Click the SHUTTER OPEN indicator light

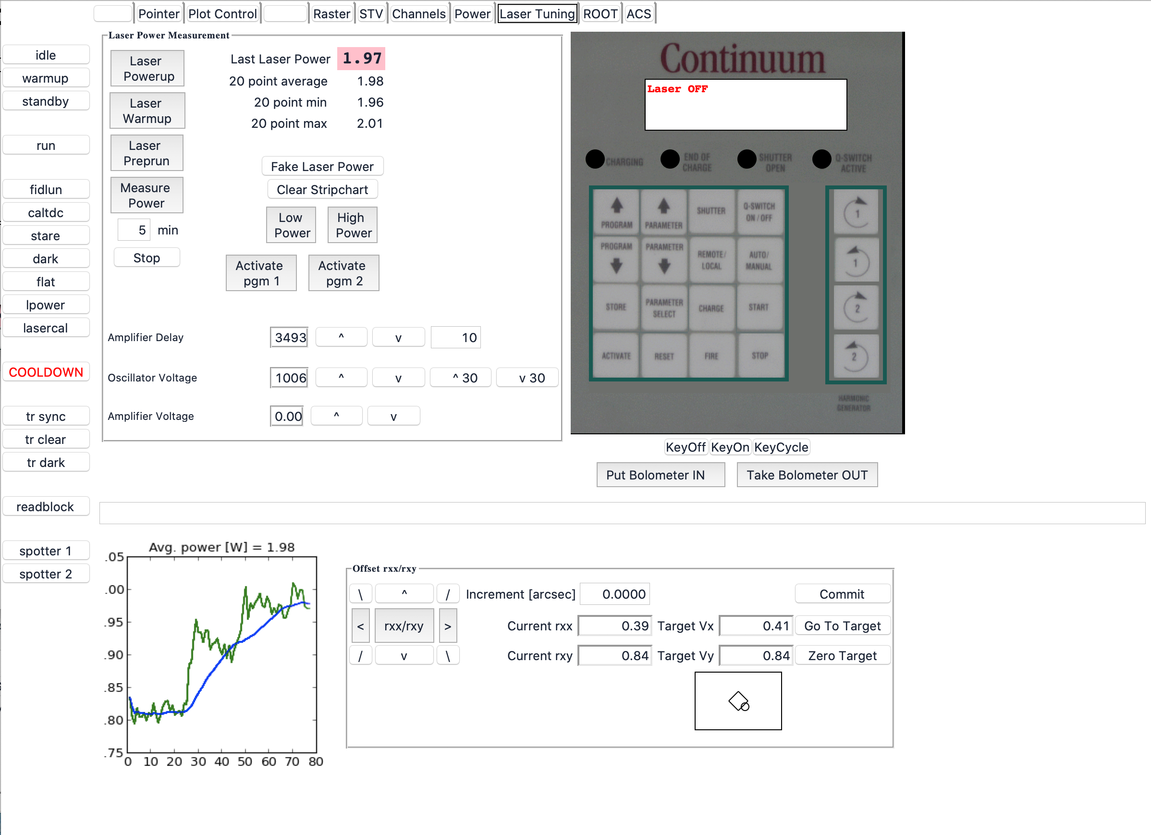[747, 159]
